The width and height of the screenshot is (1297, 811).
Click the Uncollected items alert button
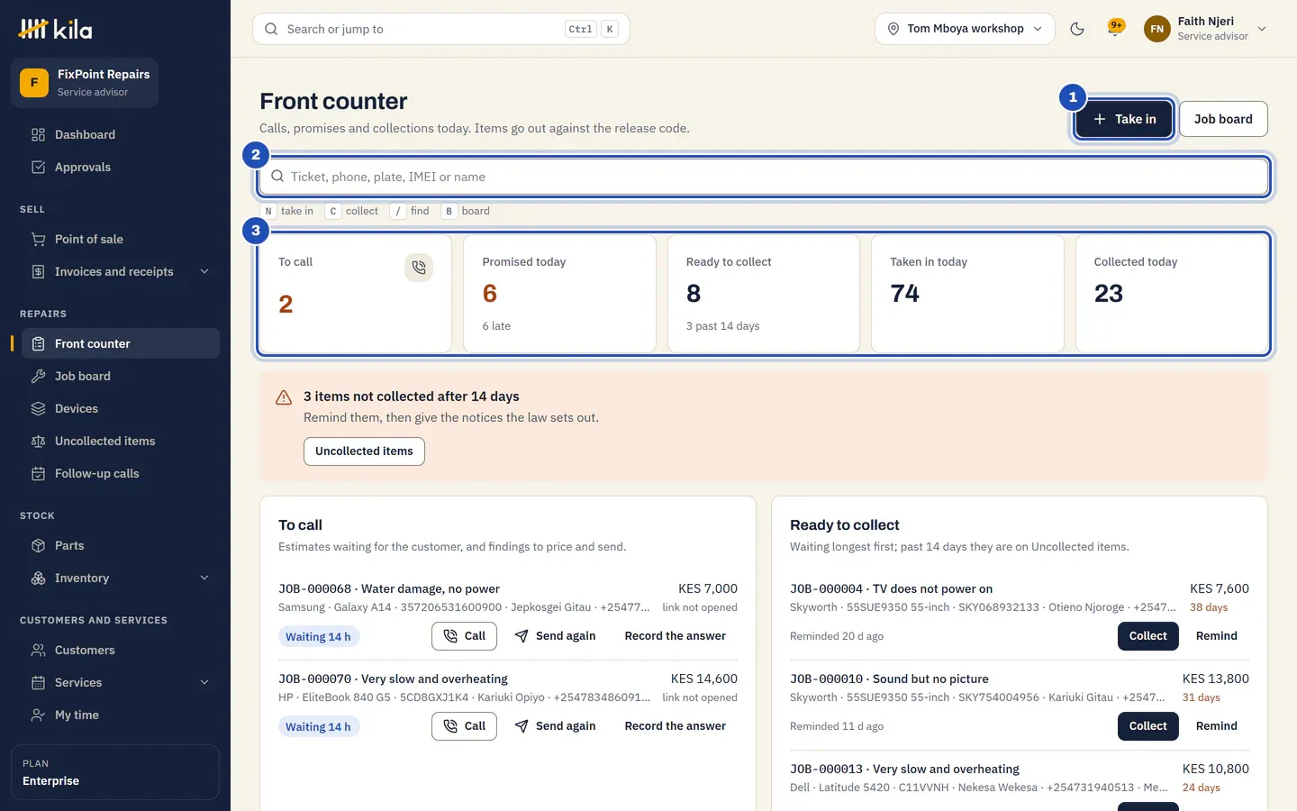pos(364,451)
